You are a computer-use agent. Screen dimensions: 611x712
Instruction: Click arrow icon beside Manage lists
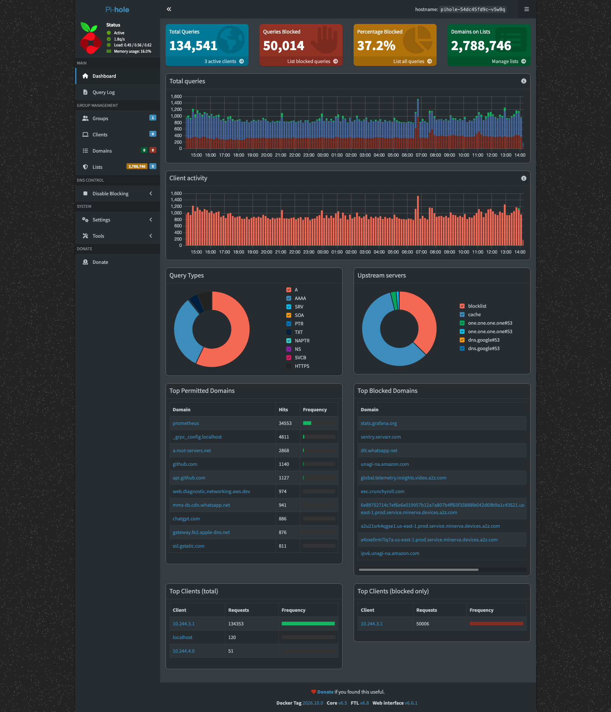[524, 62]
